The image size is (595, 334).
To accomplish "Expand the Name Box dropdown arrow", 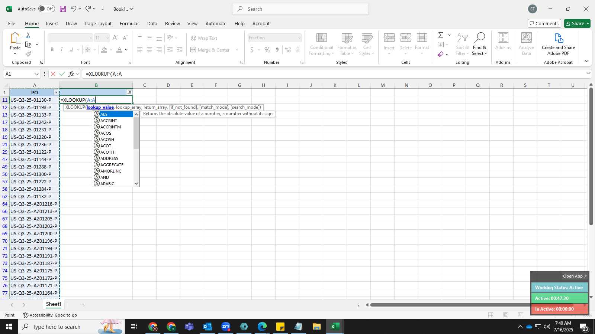I will click(x=36, y=74).
